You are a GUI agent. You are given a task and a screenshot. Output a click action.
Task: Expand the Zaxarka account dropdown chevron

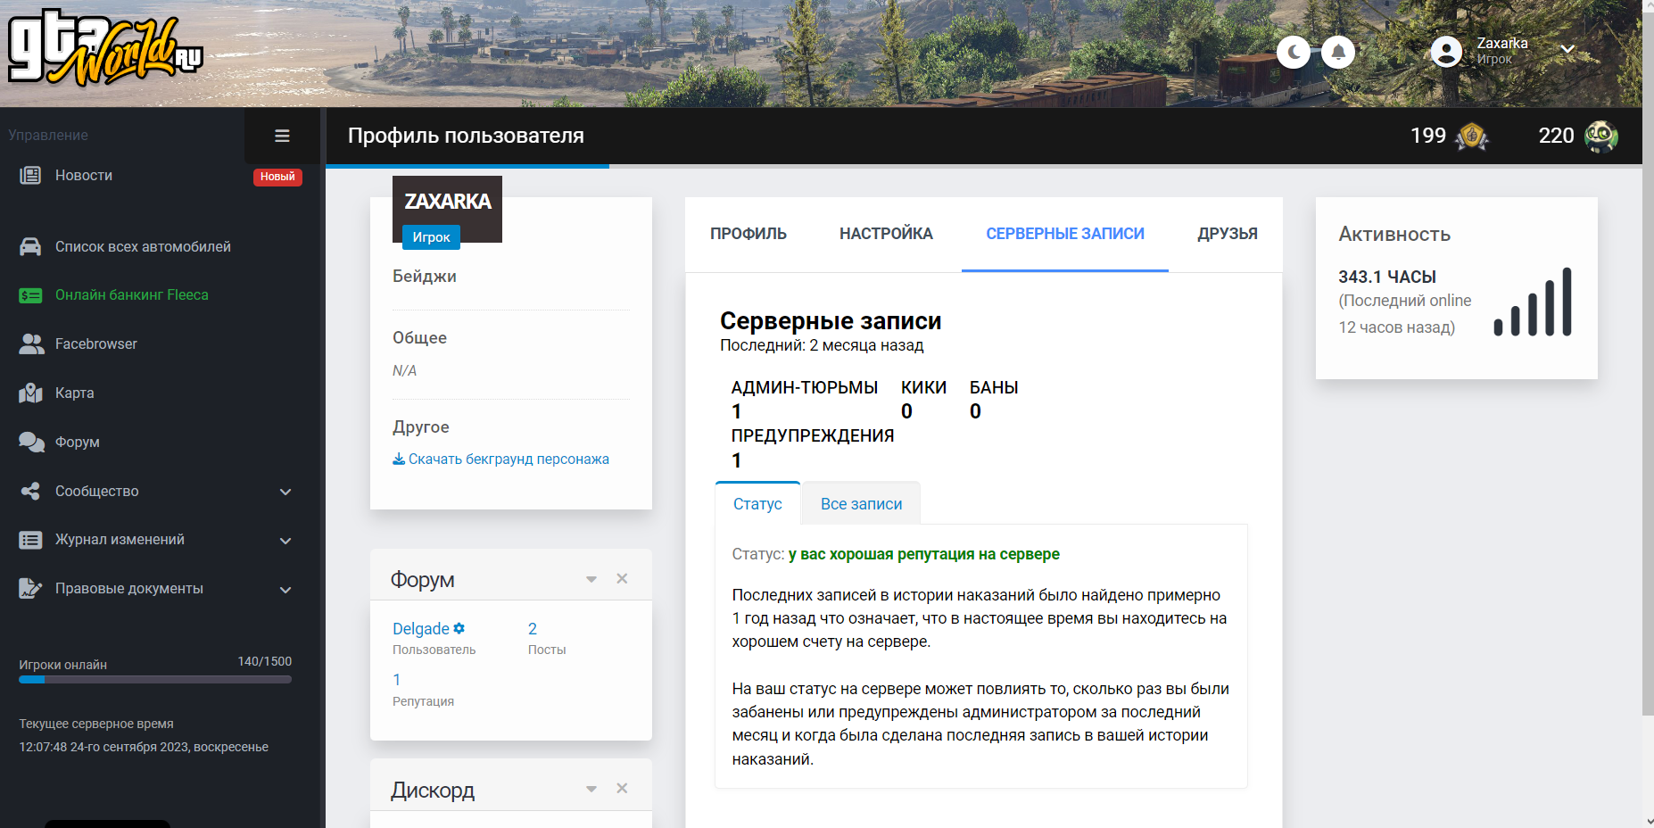[1567, 49]
